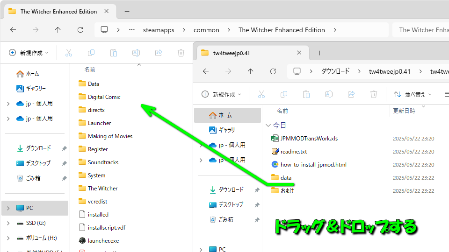Expand second jp - 個人用 OneDrive in Witcher sidebar
The width and height of the screenshot is (449, 252).
(8, 119)
